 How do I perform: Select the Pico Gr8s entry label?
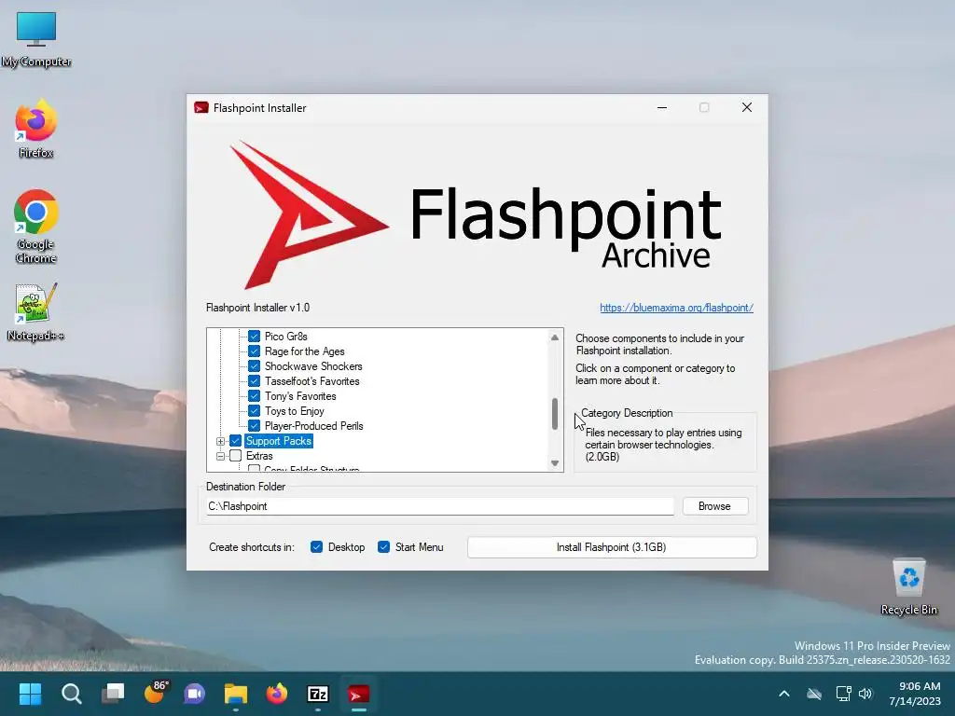285,336
